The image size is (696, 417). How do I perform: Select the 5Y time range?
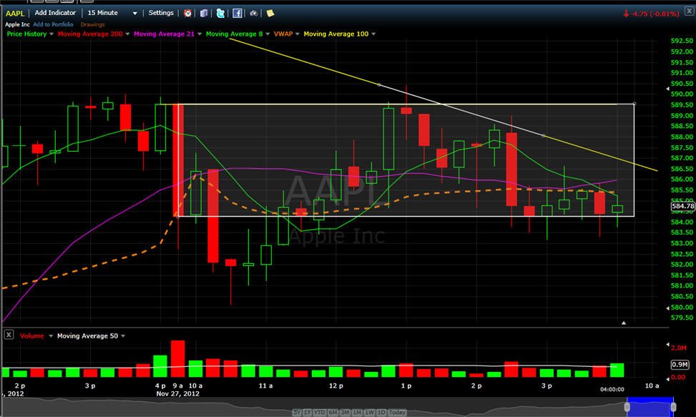[x=297, y=412]
